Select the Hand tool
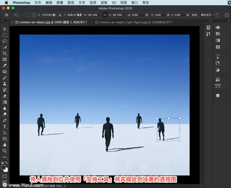This screenshot has height=188, width=231. click(x=5, y=145)
